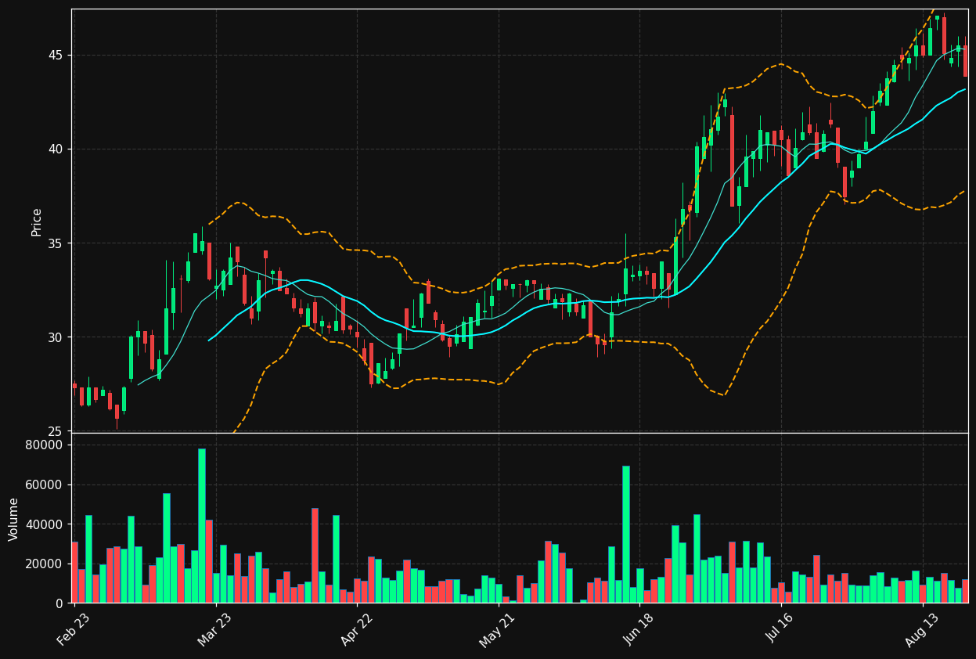The image size is (976, 659).
Task: Click the "Jul 16" date axis label
Action: pos(780,629)
